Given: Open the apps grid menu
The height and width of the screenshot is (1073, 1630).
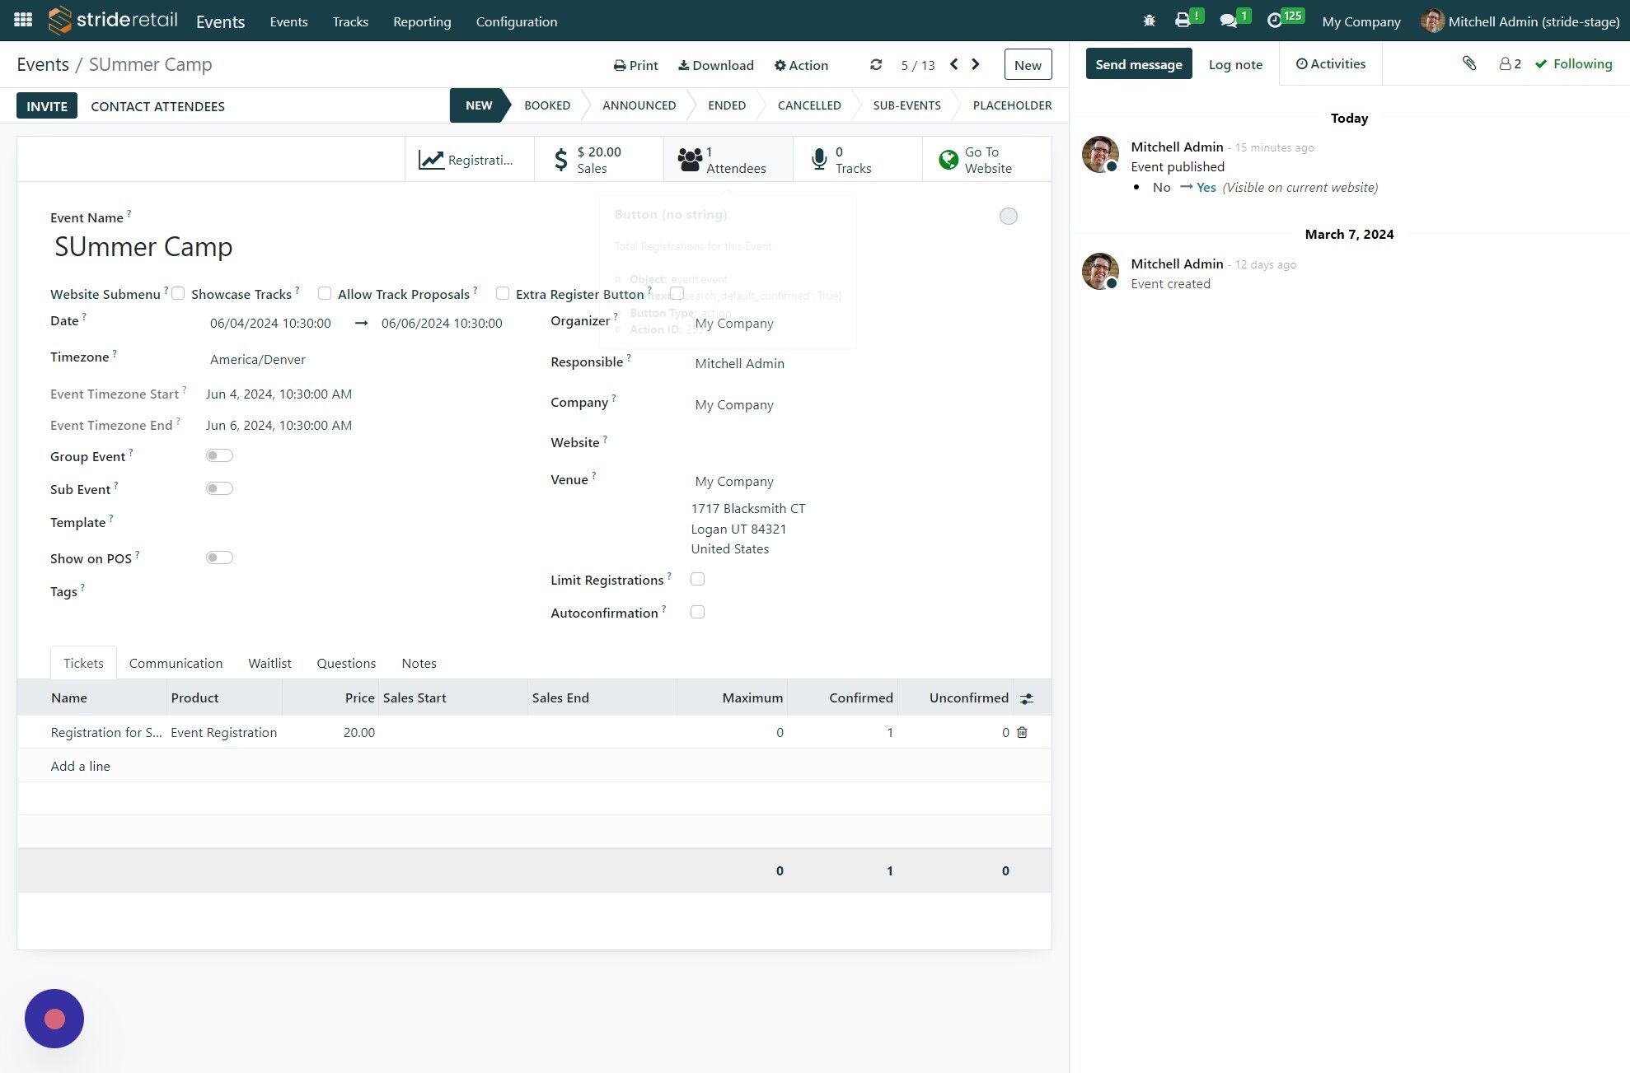Looking at the screenshot, I should (23, 20).
